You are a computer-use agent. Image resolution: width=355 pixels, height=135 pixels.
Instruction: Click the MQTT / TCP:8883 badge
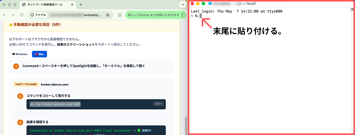pyautogui.click(x=26, y=85)
